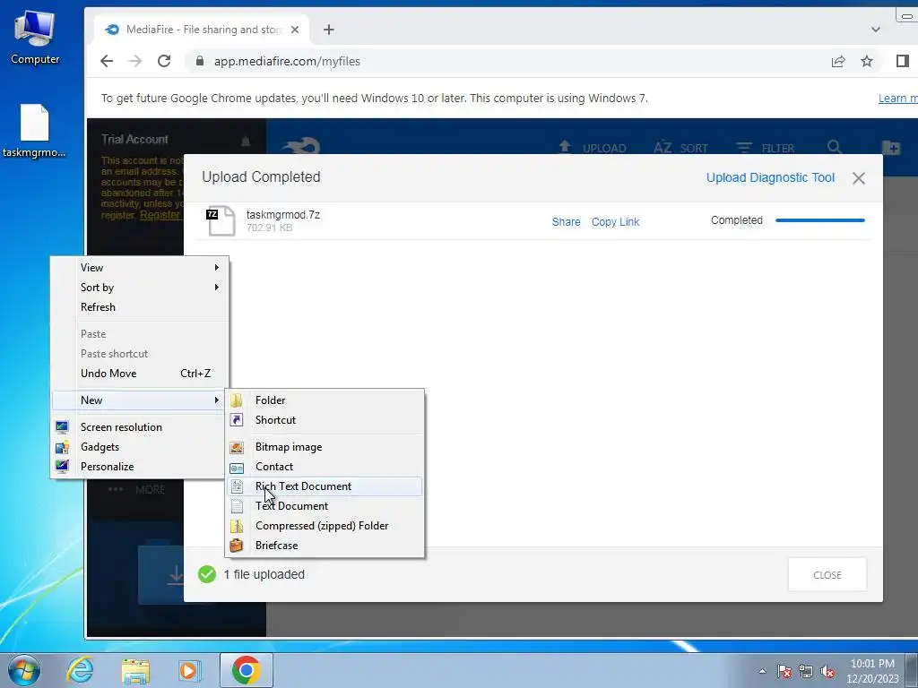
Task: Select Undo Move in context menu
Action: tap(141, 374)
